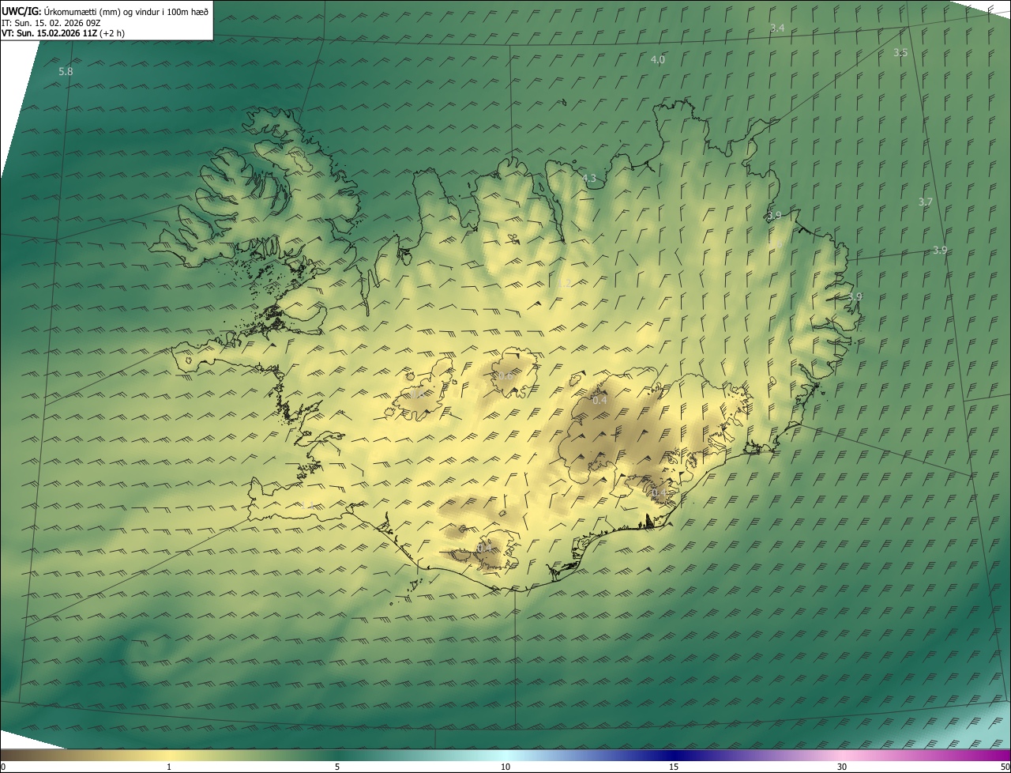1011x773 pixels.
Task: Click the 3.5 value label
Action: [900, 52]
